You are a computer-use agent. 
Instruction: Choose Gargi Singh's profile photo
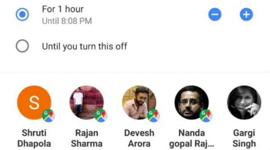[244, 102]
